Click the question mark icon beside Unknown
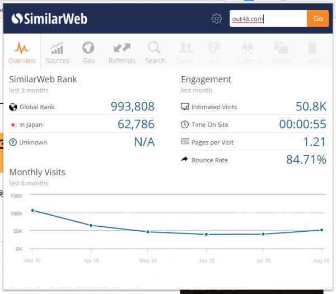Screen dimensions: 336x294 [x=13, y=142]
